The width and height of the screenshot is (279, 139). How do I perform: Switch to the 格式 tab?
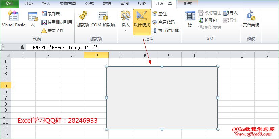[188, 4]
